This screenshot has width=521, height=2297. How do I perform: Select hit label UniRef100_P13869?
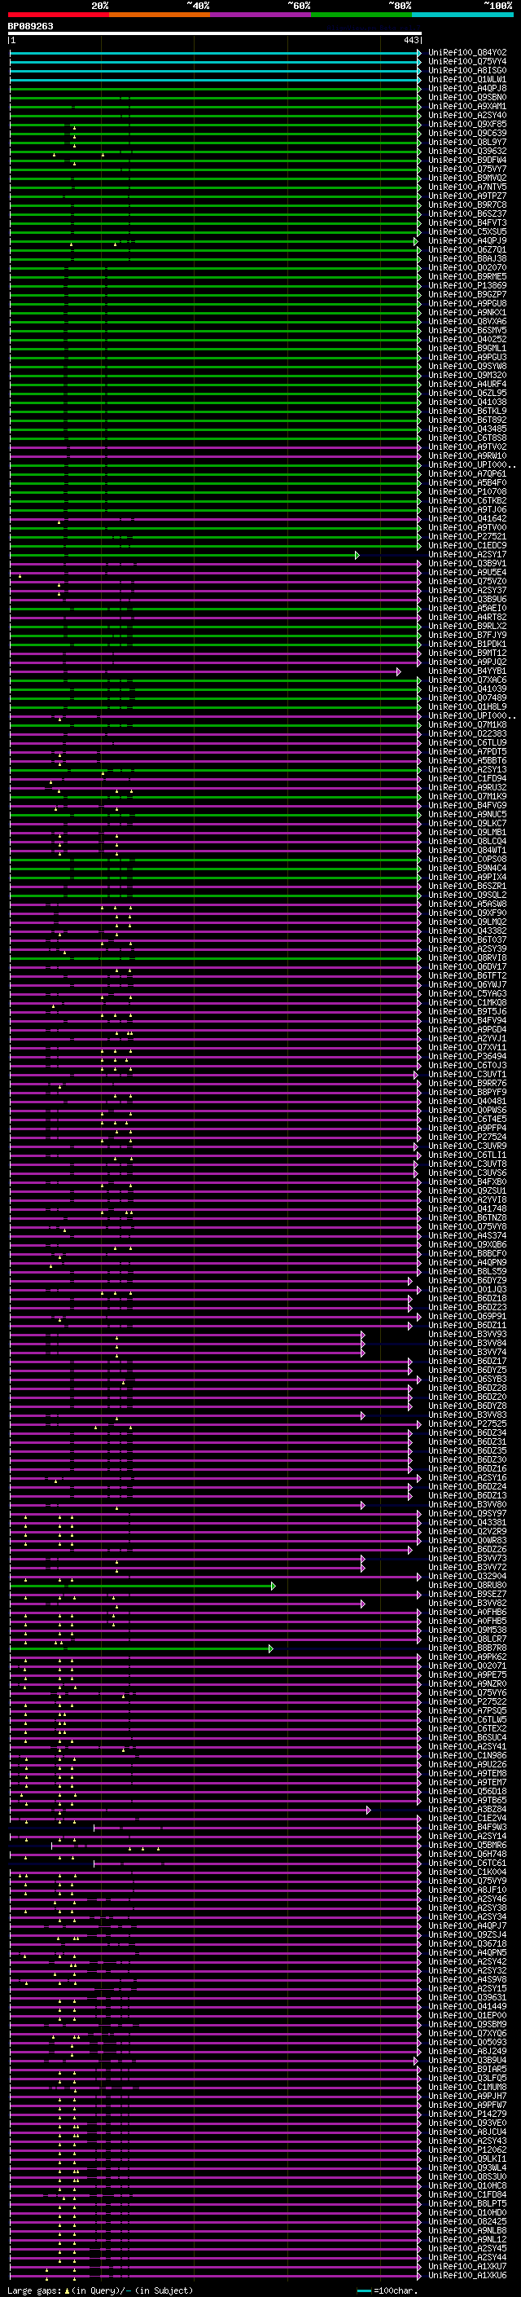click(x=467, y=285)
